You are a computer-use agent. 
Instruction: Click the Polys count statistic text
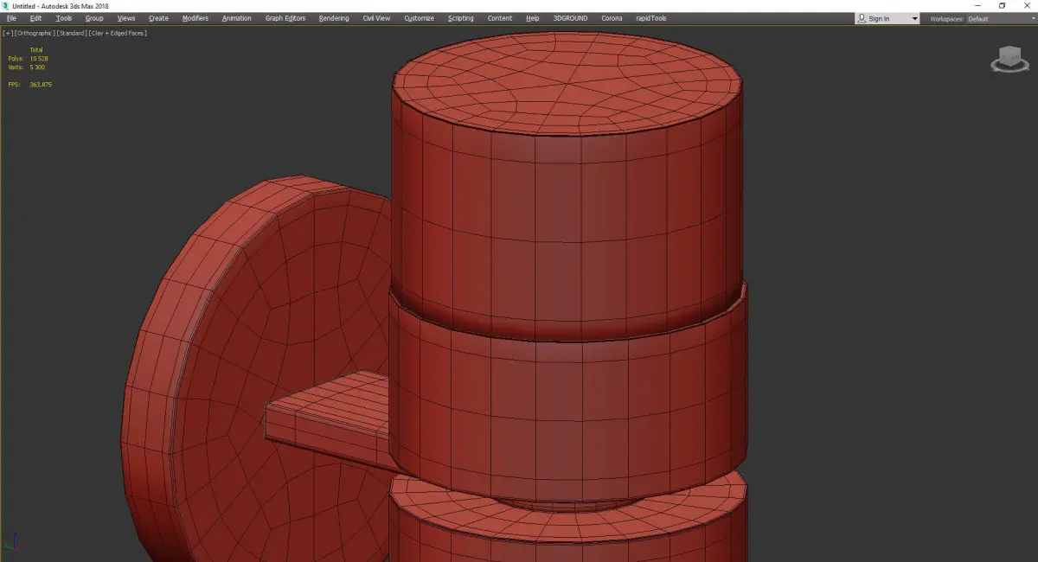pyautogui.click(x=28, y=59)
